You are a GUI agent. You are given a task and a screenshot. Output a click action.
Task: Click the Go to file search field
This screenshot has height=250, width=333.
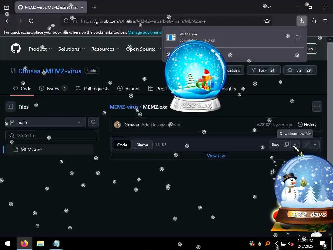(52, 135)
